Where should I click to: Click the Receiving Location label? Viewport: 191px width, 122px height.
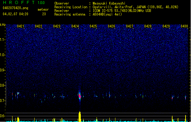coord(71,7)
